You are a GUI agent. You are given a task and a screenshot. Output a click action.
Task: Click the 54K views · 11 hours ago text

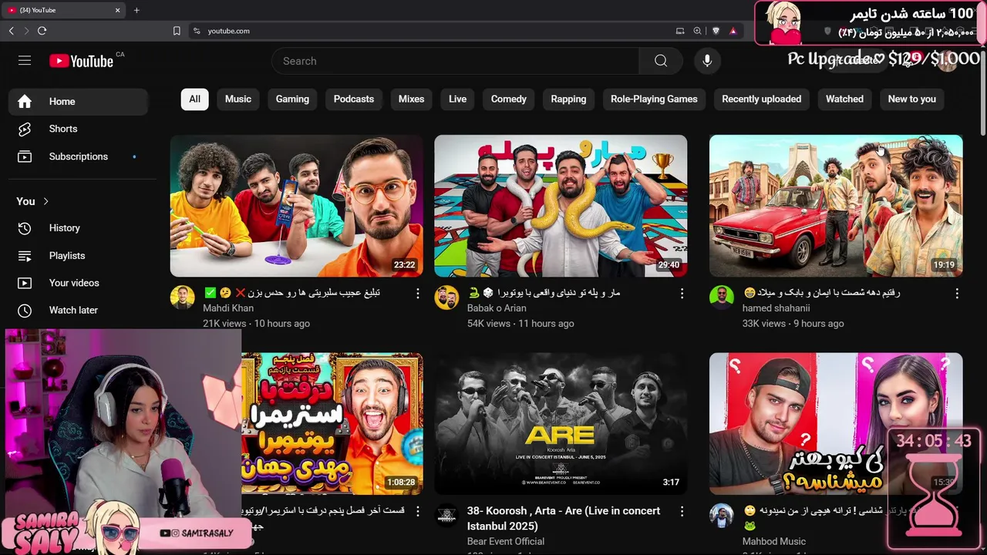tap(520, 324)
